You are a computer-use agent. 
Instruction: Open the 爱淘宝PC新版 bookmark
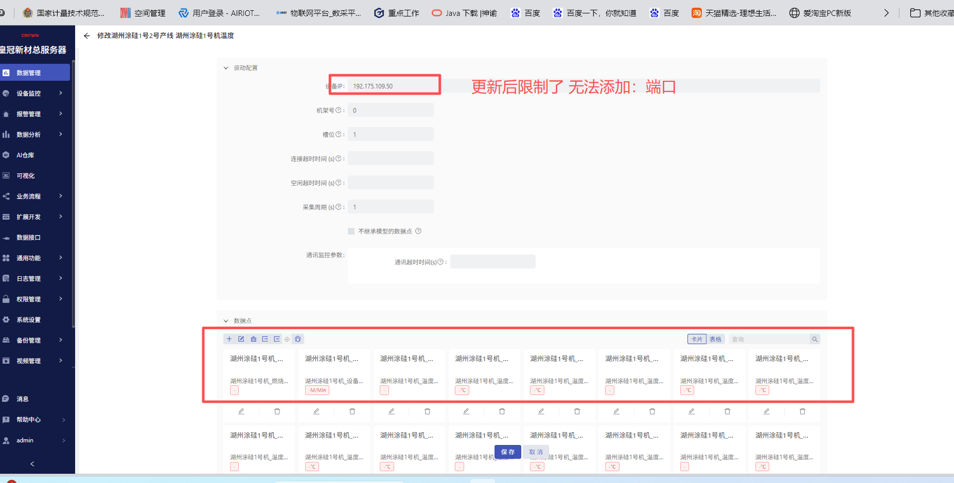tap(820, 13)
